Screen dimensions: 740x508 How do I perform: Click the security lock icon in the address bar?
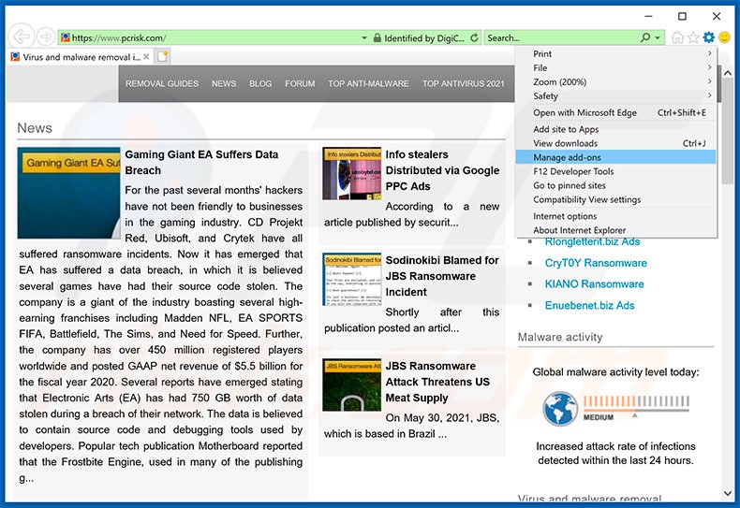tap(376, 38)
